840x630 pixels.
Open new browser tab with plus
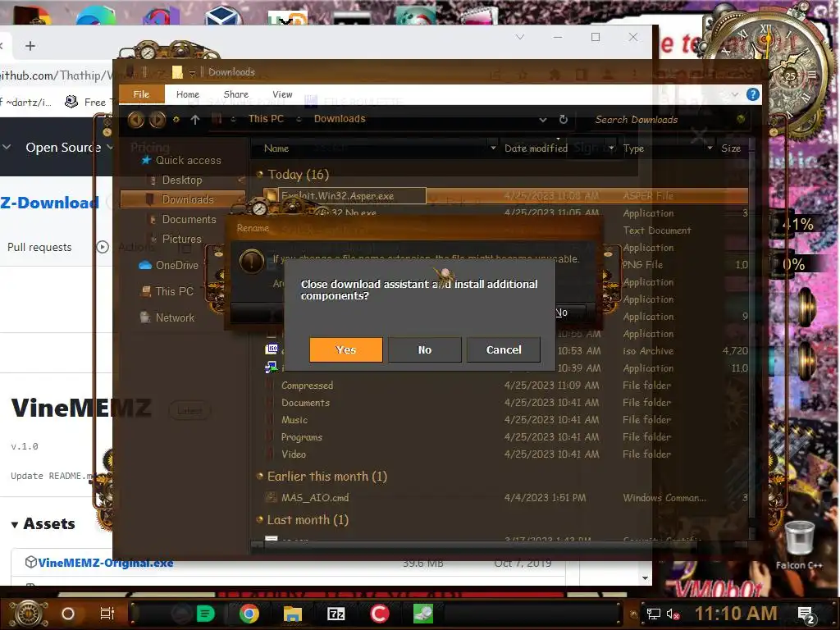[30, 46]
